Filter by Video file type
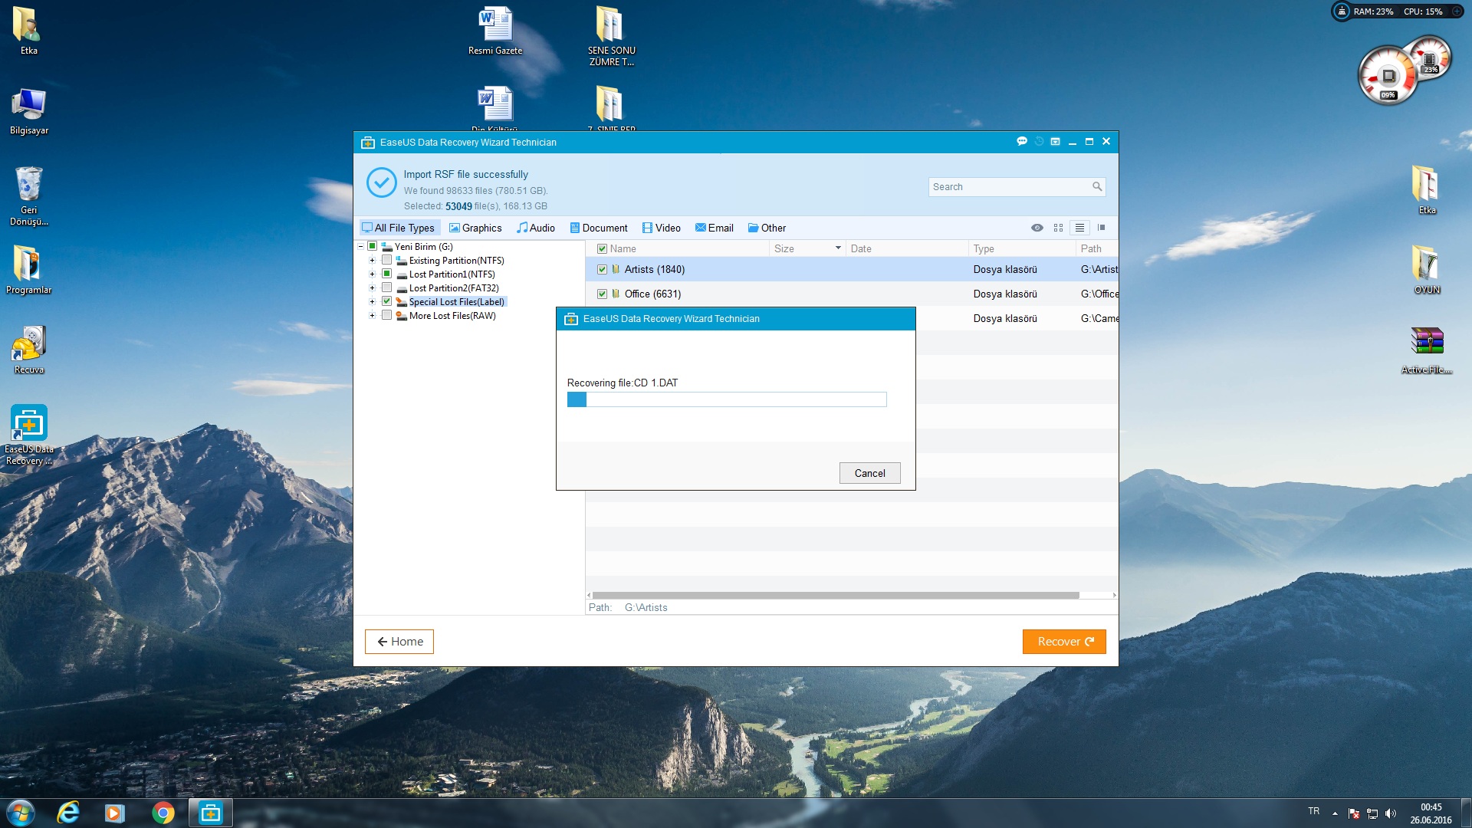The width and height of the screenshot is (1472, 828). click(x=661, y=228)
